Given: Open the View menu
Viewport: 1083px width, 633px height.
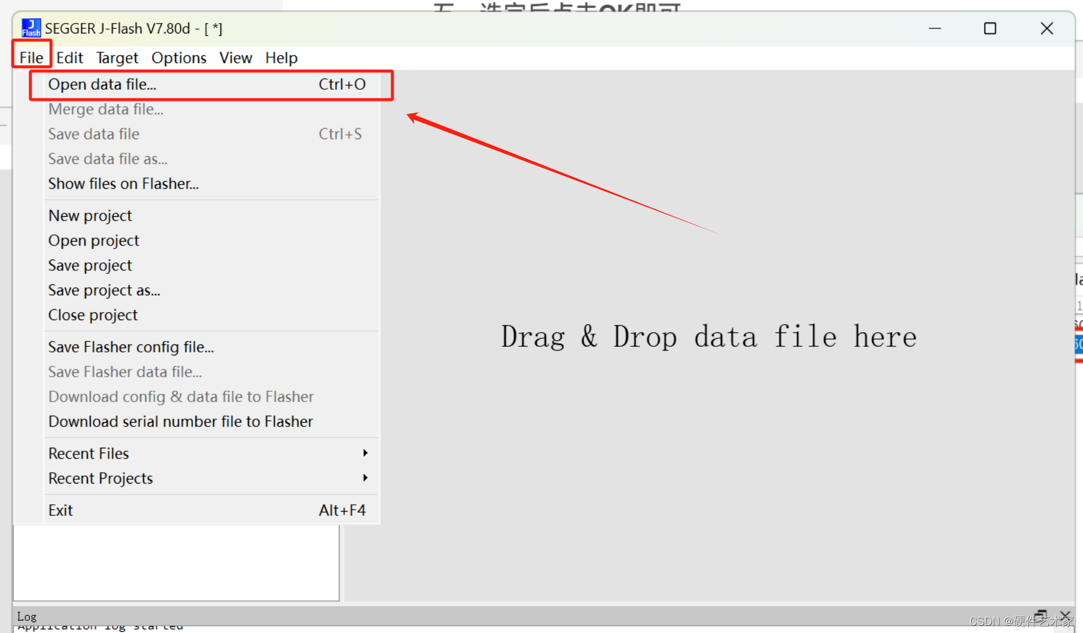Looking at the screenshot, I should (x=236, y=58).
